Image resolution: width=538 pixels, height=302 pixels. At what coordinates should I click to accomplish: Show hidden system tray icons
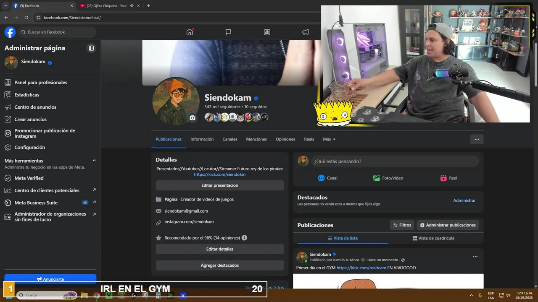point(471,295)
